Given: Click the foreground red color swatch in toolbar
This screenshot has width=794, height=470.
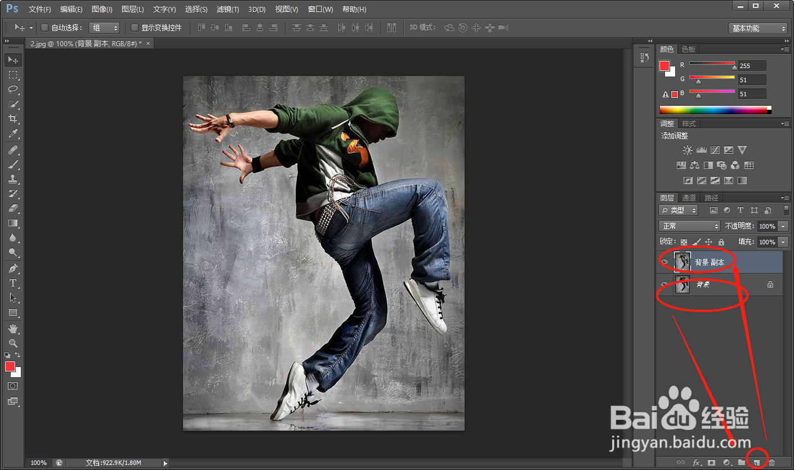Looking at the screenshot, I should point(10,366).
